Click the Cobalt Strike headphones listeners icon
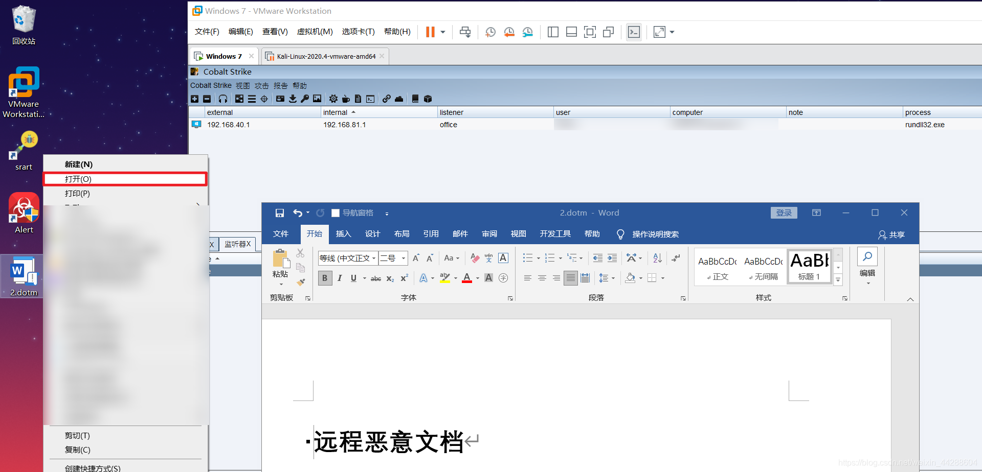This screenshot has height=472, width=982. pyautogui.click(x=223, y=99)
